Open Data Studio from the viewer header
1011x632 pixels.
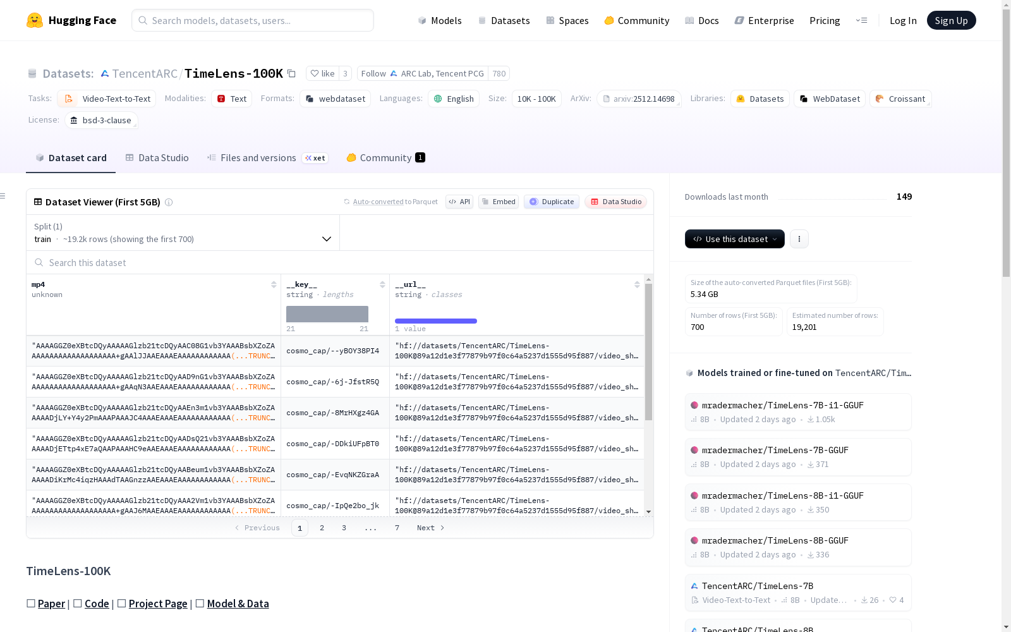(x=616, y=202)
